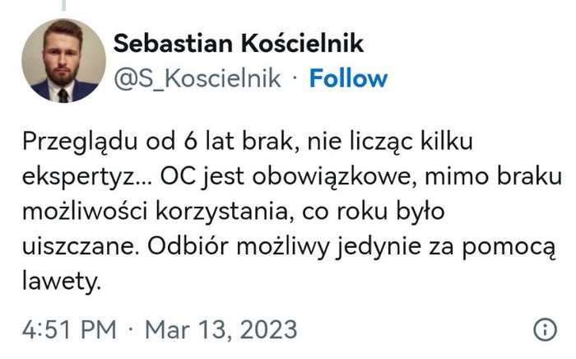Click the Follow link
576x359 pixels.
click(348, 79)
